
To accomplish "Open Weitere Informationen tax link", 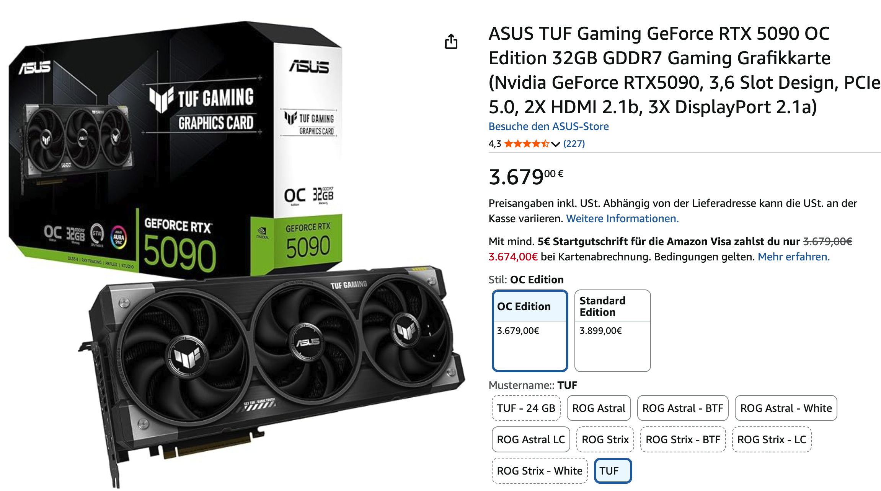I will 622,218.
